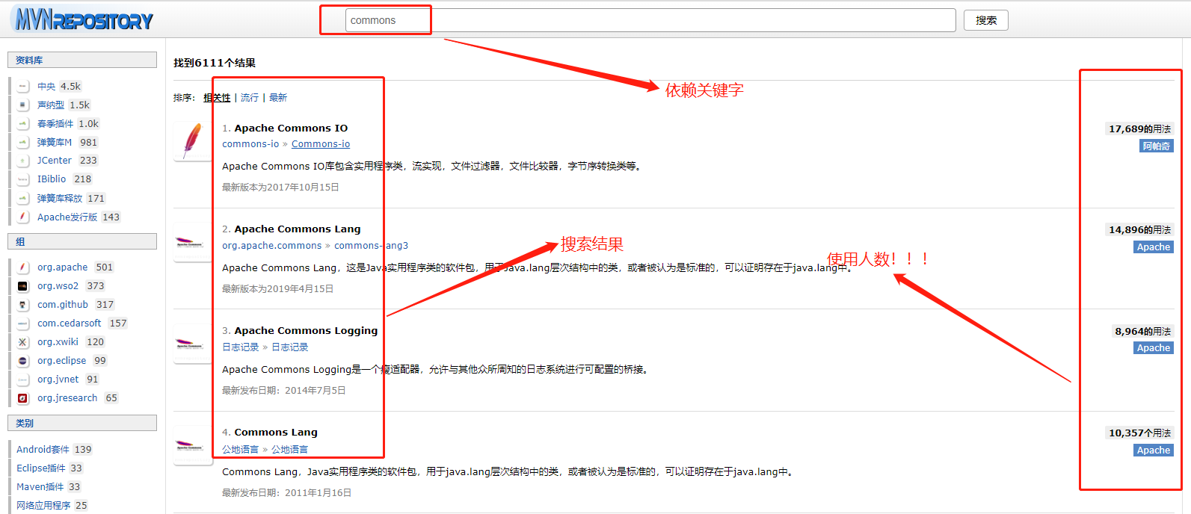Open the com.github group link
The width and height of the screenshot is (1191, 514).
[63, 305]
